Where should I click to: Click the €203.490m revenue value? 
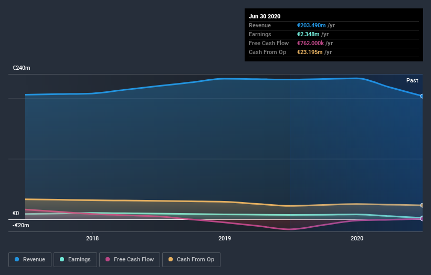[x=311, y=25]
